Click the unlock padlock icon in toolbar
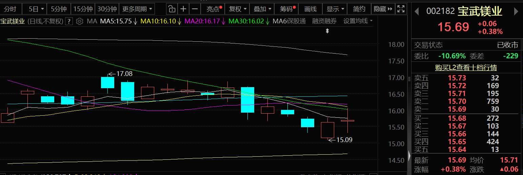This screenshot has width=523, height=175. [x=172, y=9]
